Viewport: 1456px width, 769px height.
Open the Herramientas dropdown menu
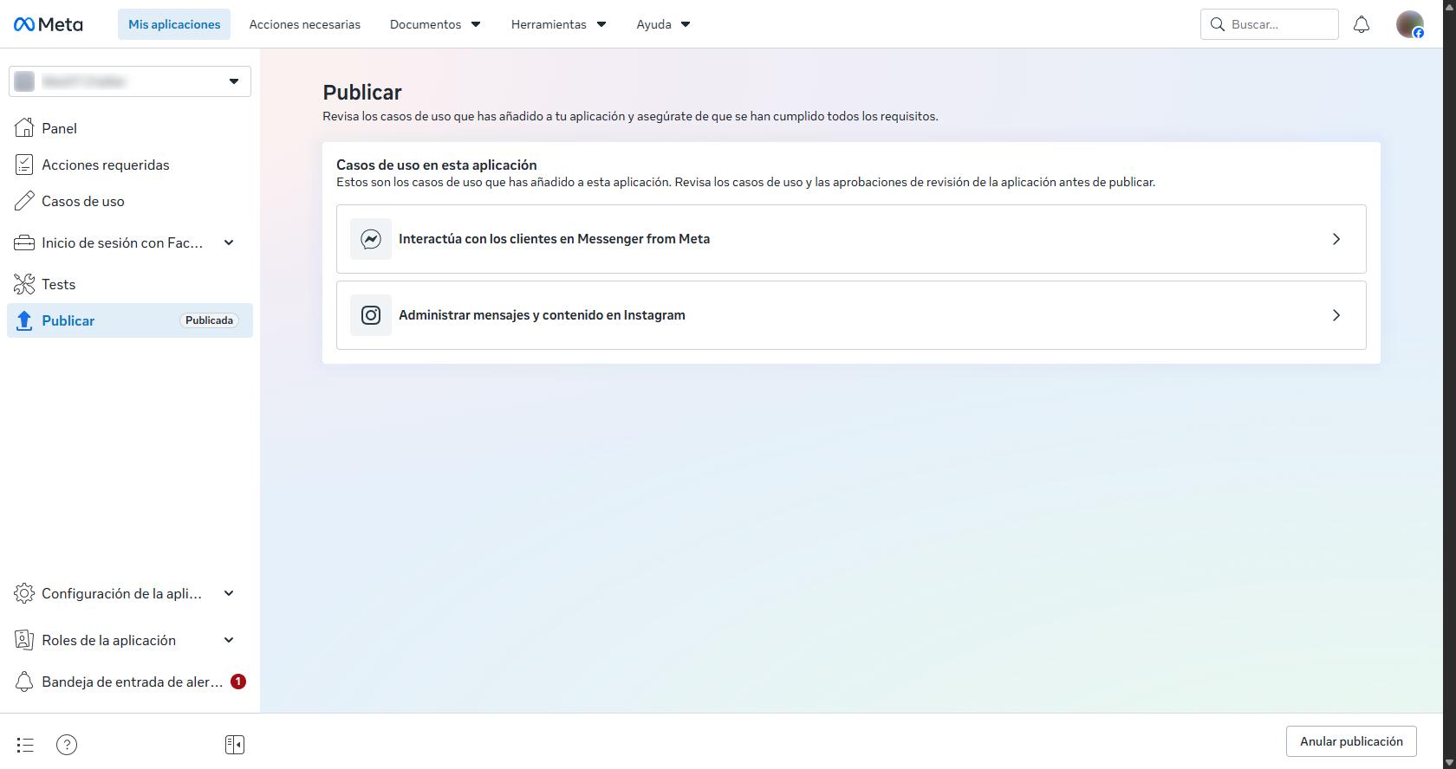point(559,24)
